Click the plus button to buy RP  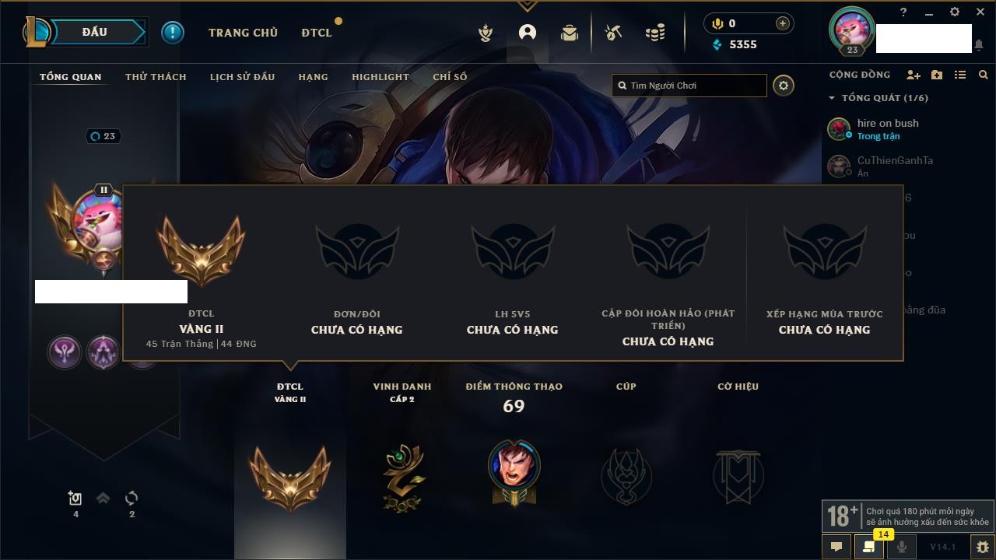click(783, 23)
